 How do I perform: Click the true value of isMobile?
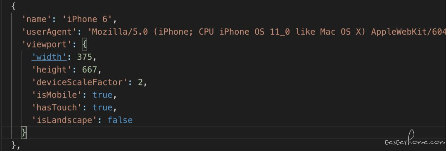(102, 94)
